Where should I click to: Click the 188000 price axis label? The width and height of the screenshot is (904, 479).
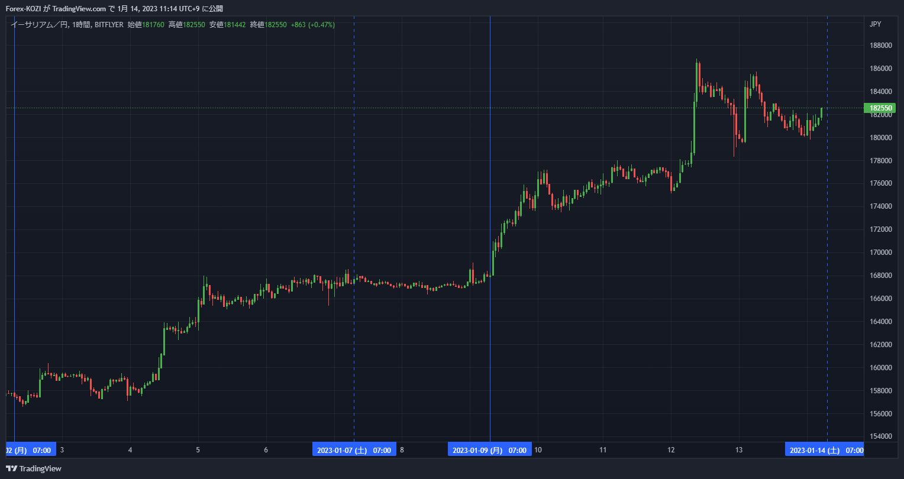(881, 46)
